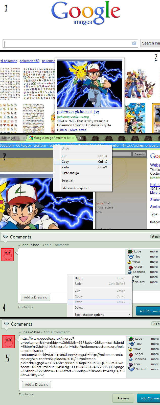Screen dimensions: 160x405
Task: Click Add a Drawing under pasted URL comment
Action: 37,385
